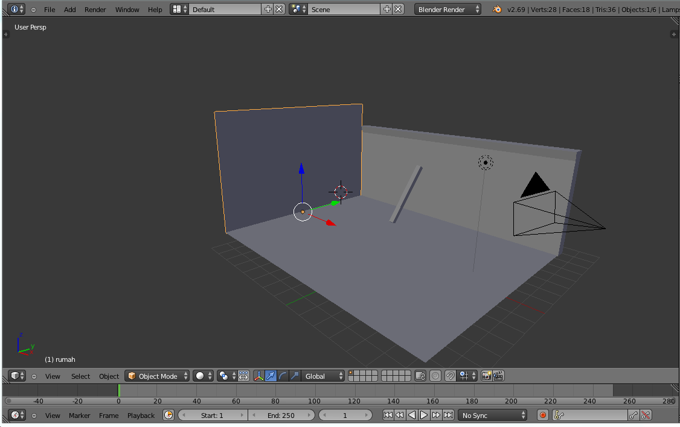Enable the snap magnet toggle
Image resolution: width=680 pixels, height=427 pixels.
pyautogui.click(x=450, y=376)
